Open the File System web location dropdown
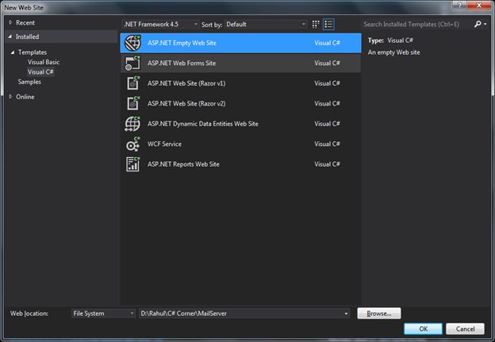Viewport: 495px width, 342px height. click(104, 313)
